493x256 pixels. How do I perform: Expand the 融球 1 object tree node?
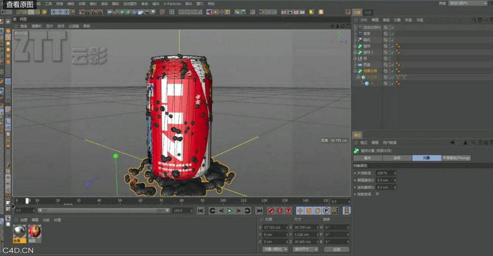point(355,52)
